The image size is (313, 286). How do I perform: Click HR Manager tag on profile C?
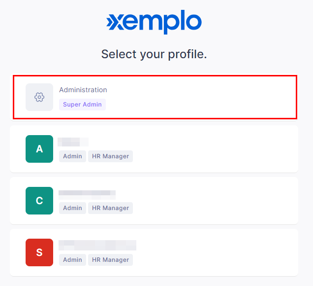[110, 208]
